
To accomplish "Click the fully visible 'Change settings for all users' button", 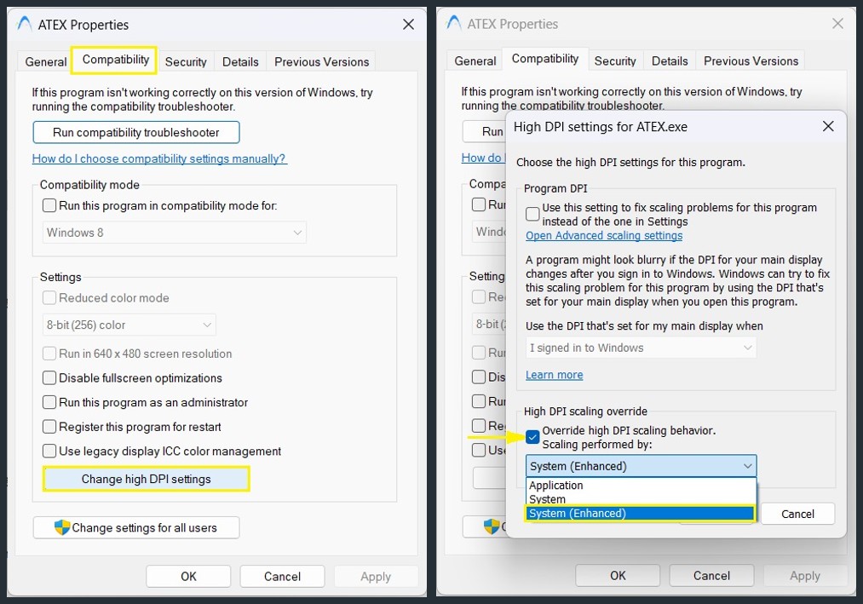I will [136, 527].
